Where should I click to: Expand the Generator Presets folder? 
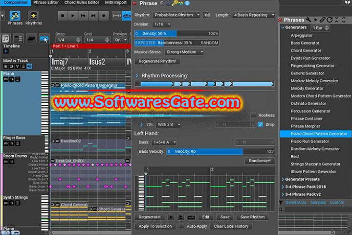(x=283, y=179)
